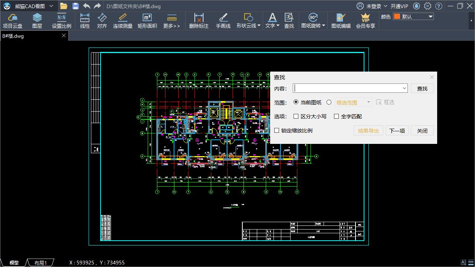This screenshot has height=267, width=475.
Task: Select the 对齐 alignment tool
Action: pyautogui.click(x=102, y=20)
